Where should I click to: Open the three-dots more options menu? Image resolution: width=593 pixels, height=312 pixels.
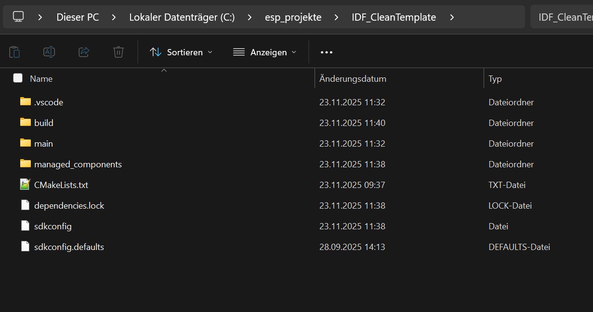coord(327,52)
